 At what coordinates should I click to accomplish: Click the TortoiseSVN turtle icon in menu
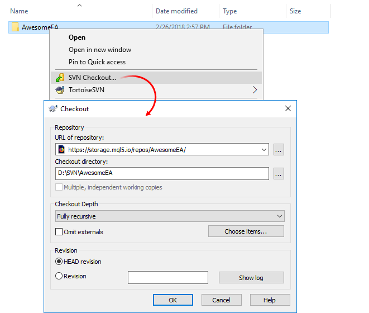(x=60, y=90)
